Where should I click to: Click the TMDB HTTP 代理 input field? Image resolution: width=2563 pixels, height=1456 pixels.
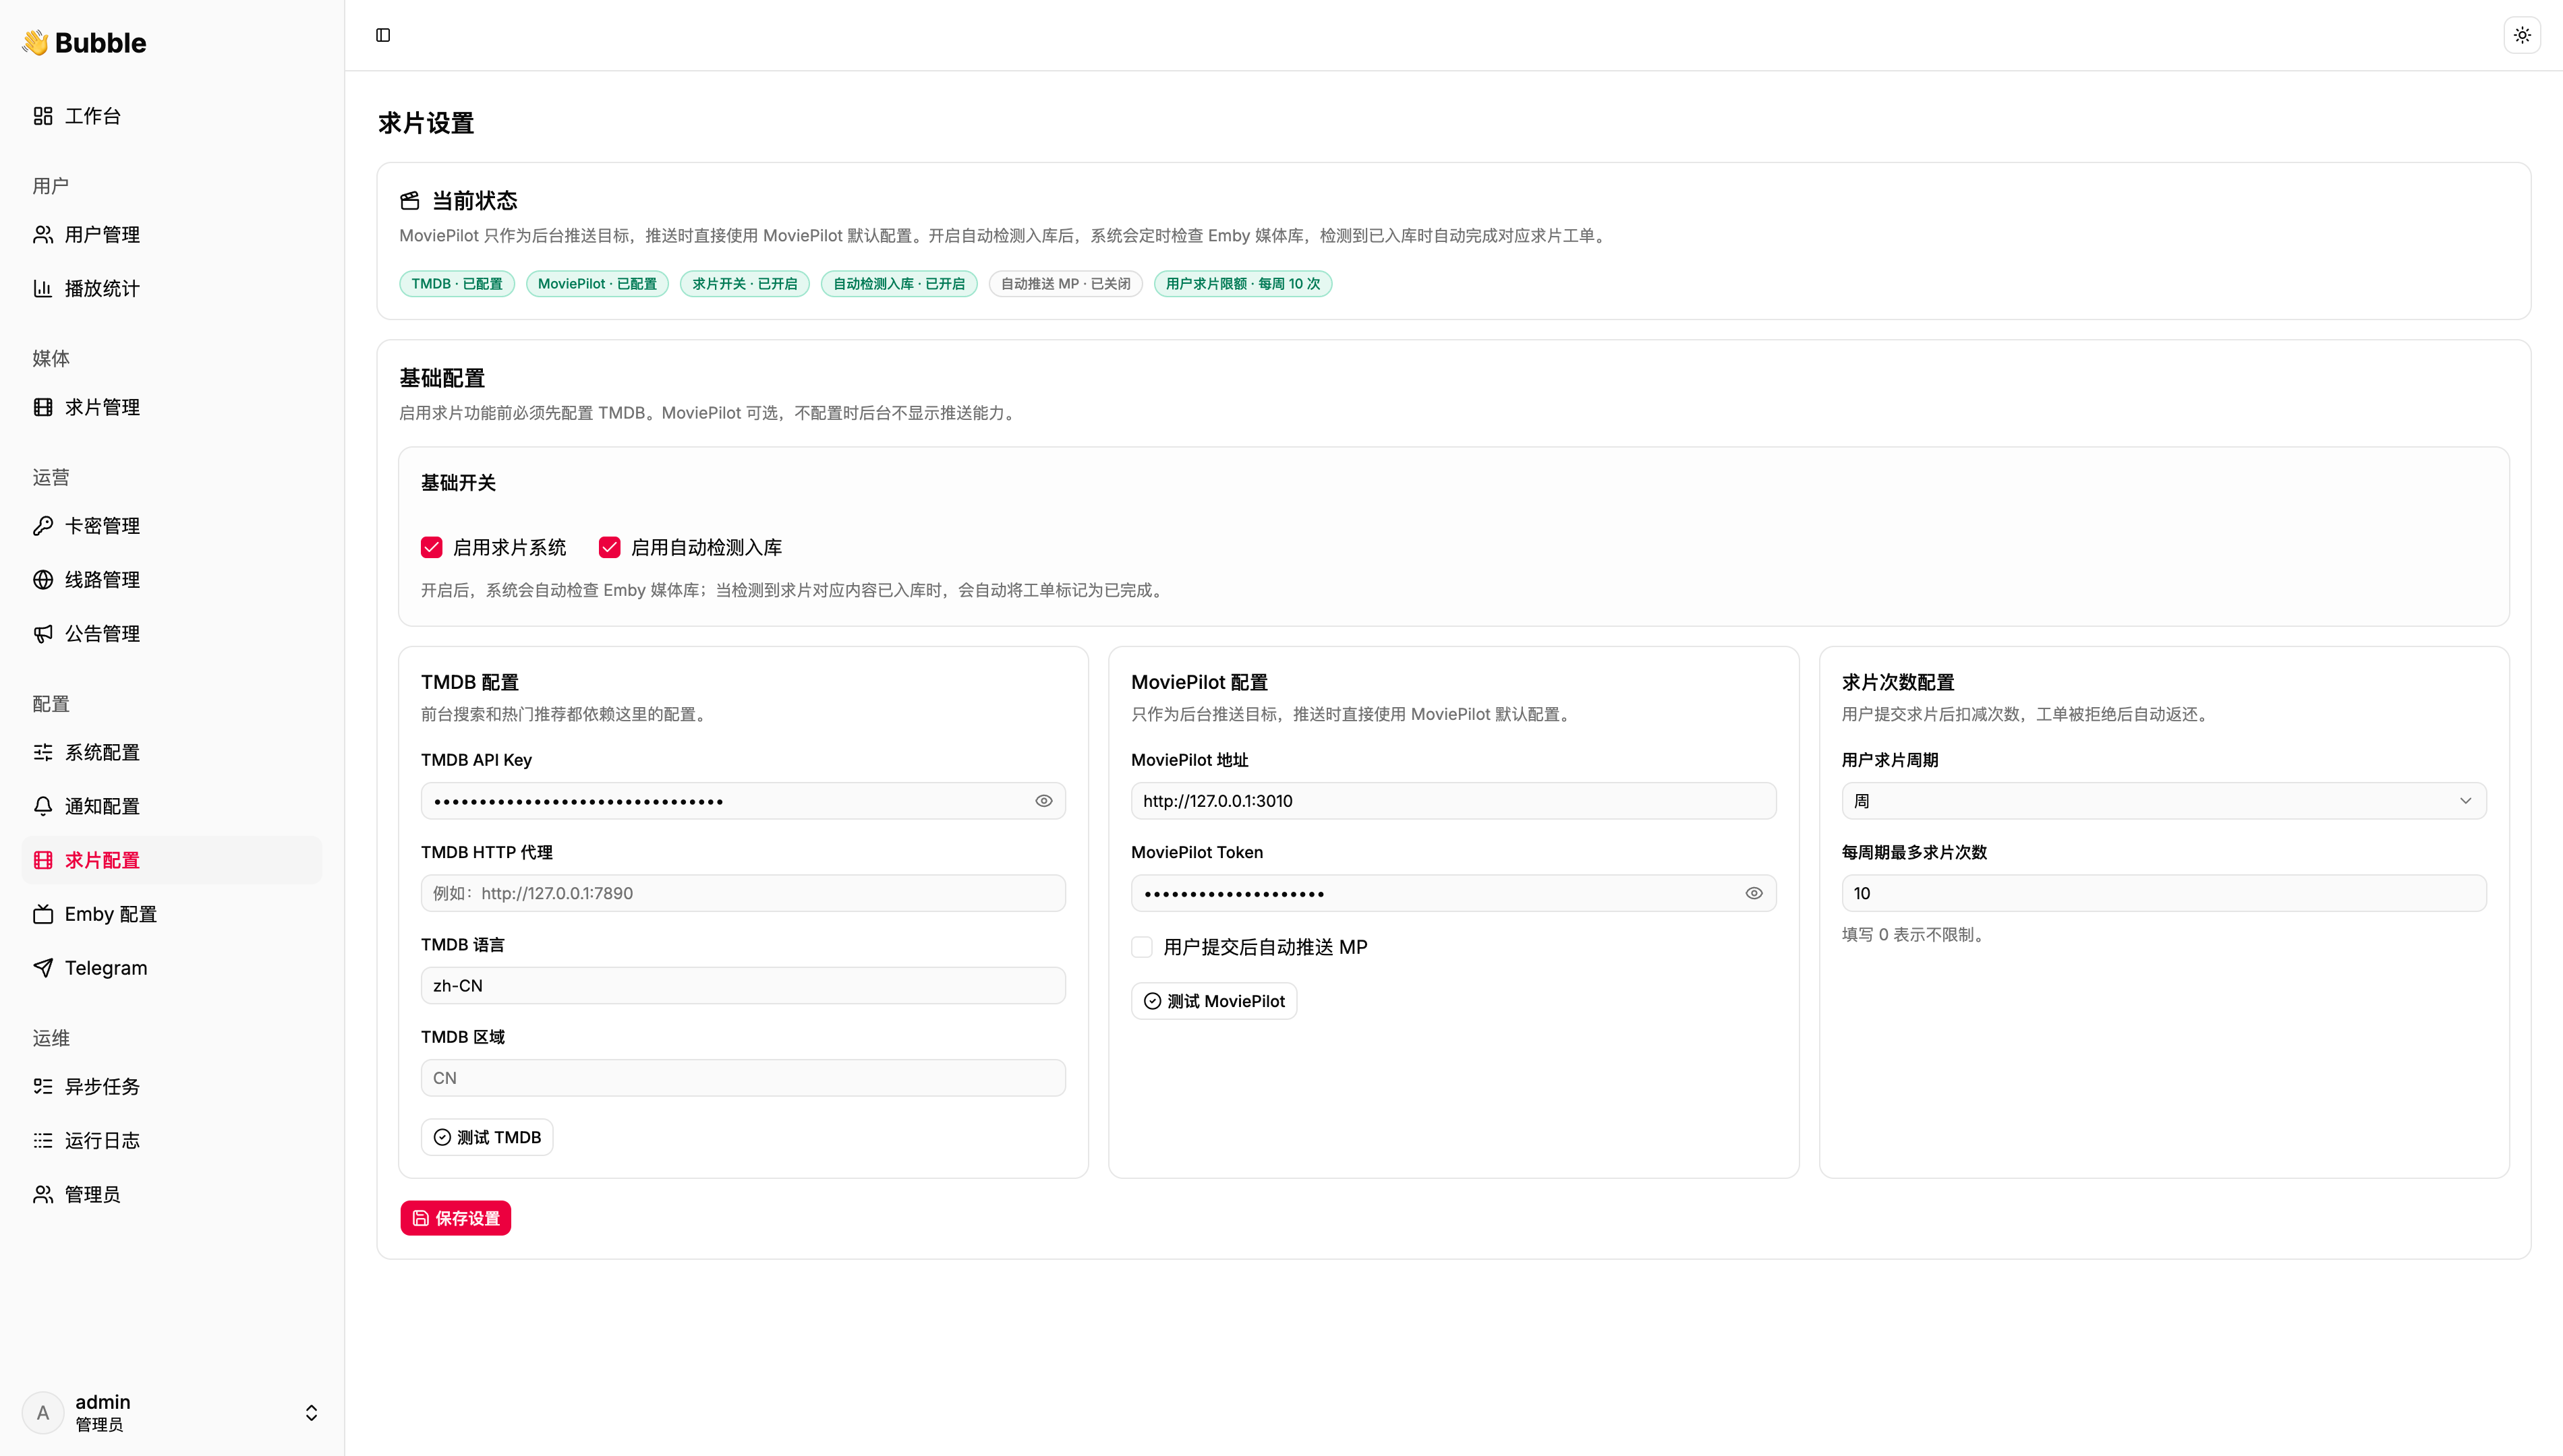pos(743,893)
